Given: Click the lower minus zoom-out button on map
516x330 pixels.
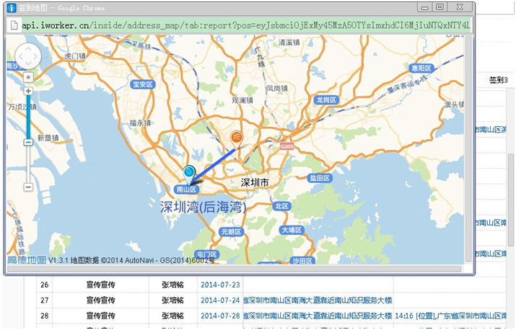Looking at the screenshot, I should point(28,187).
